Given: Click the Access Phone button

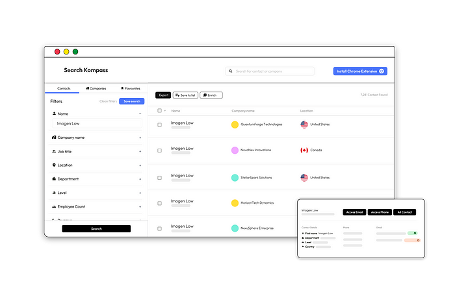Looking at the screenshot, I should tap(380, 212).
